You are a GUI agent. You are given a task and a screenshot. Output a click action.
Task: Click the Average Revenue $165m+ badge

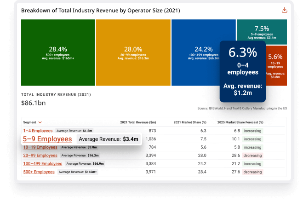coord(78,172)
